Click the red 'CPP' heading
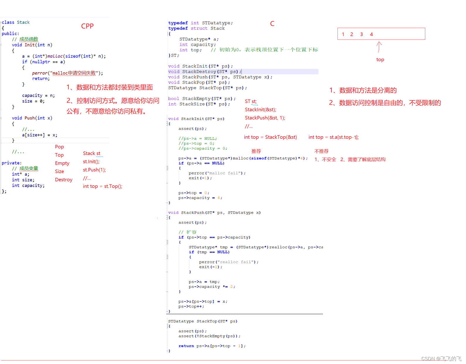This screenshot has width=466, height=364. click(87, 26)
